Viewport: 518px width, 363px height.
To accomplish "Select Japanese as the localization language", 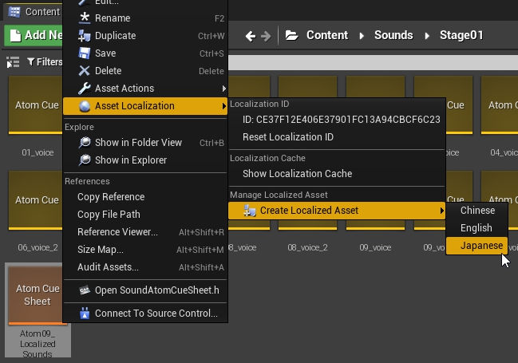I will 481,246.
